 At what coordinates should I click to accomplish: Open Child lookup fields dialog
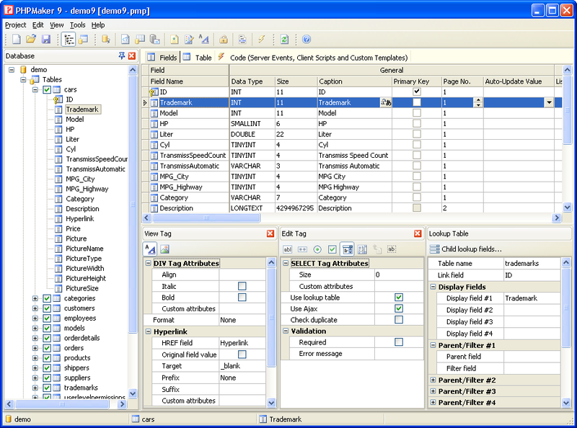465,249
